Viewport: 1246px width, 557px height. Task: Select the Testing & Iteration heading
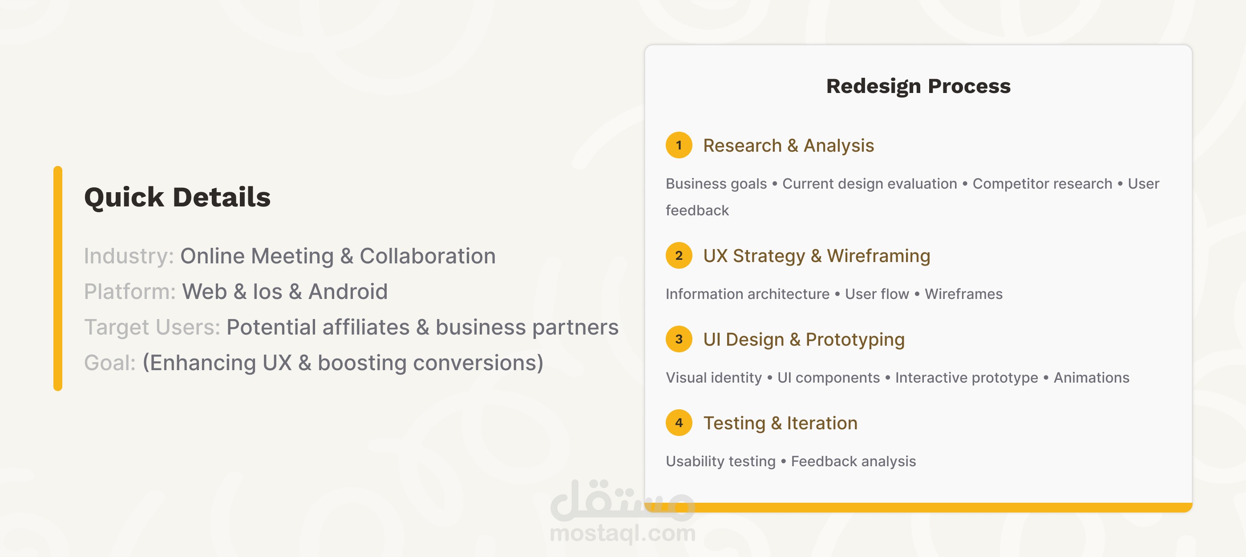coord(780,423)
